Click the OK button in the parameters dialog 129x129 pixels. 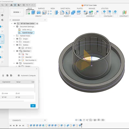point(33,106)
